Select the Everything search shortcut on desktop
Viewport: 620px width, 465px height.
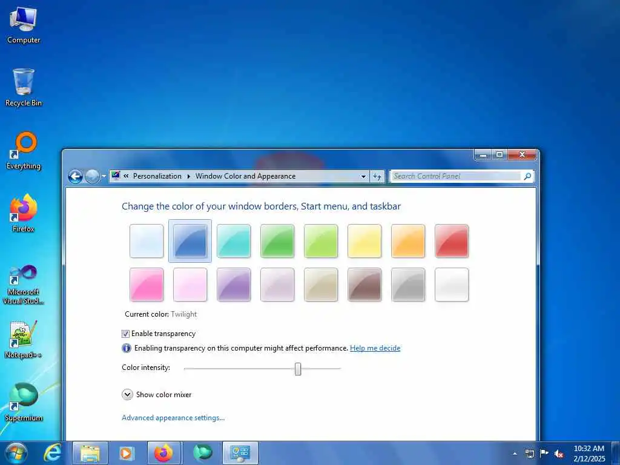[24, 150]
